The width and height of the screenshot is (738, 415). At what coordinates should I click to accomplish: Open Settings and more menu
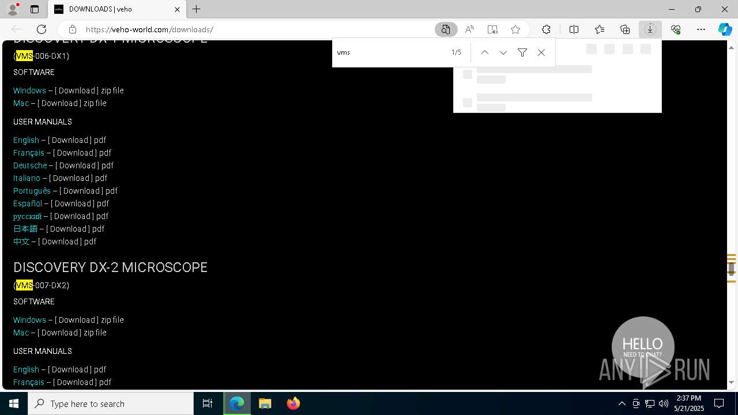(x=701, y=29)
